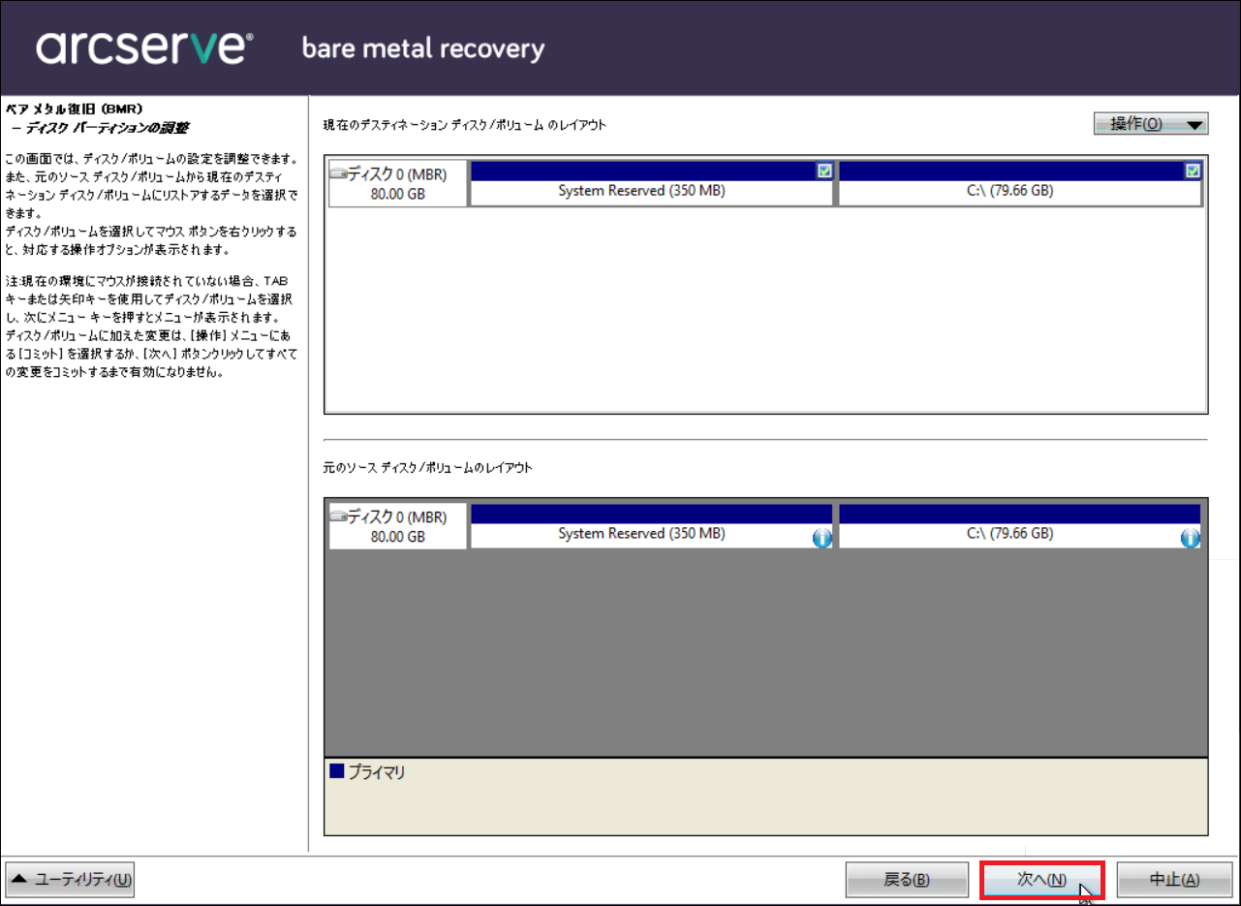The image size is (1241, 906).
Task: Click the arcserve logo in header
Action: pyautogui.click(x=145, y=47)
